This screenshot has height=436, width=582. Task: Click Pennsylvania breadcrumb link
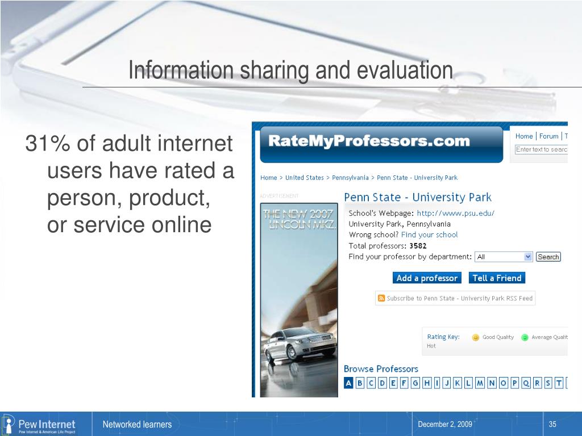pyautogui.click(x=350, y=178)
